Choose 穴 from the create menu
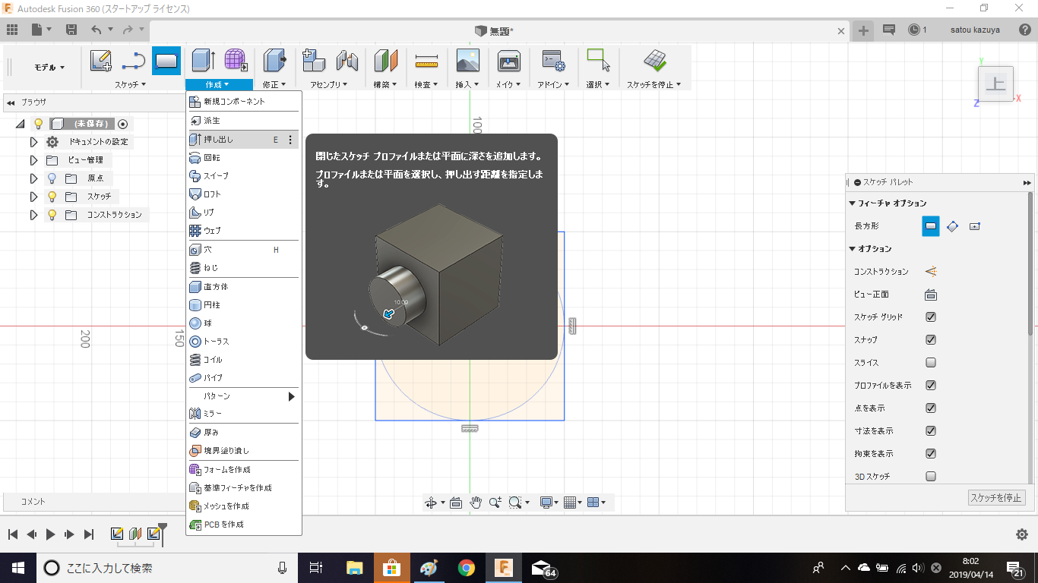 tap(242, 250)
